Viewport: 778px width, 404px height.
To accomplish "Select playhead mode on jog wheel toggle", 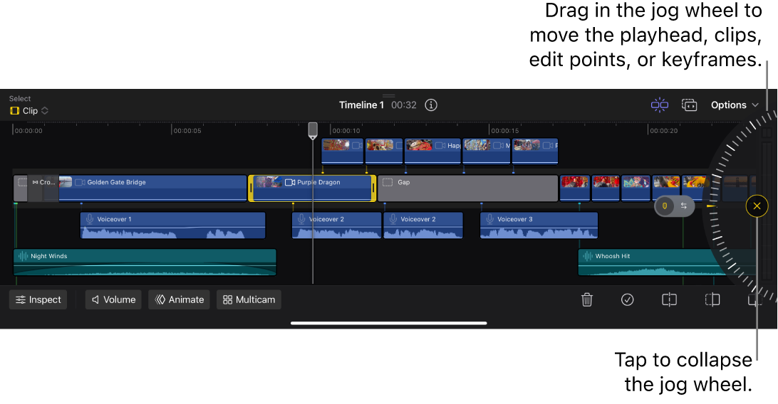I will coord(665,206).
